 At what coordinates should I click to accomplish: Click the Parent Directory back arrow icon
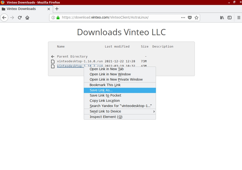click(x=53, y=56)
